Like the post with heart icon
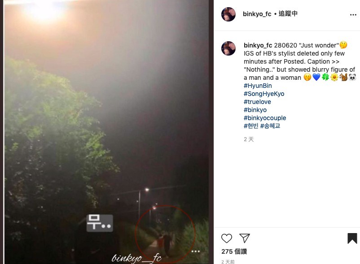 (227, 238)
